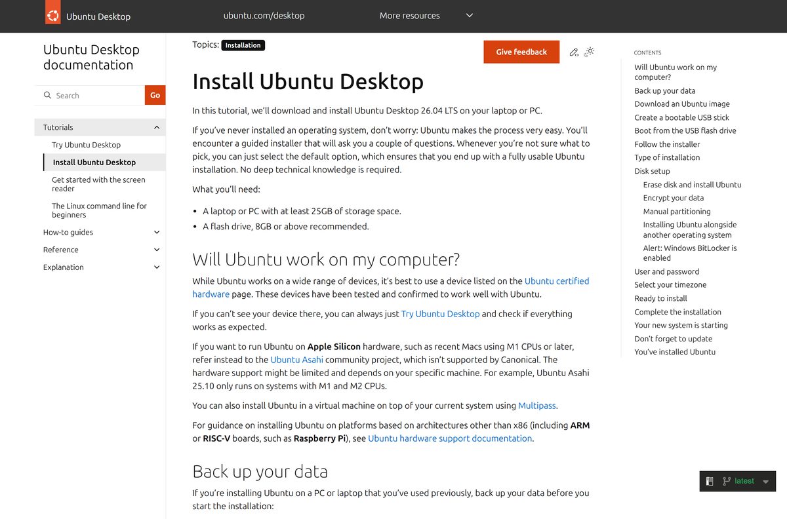This screenshot has height=519, width=787.
Task: Click the orange Go search button
Action: [x=155, y=95]
